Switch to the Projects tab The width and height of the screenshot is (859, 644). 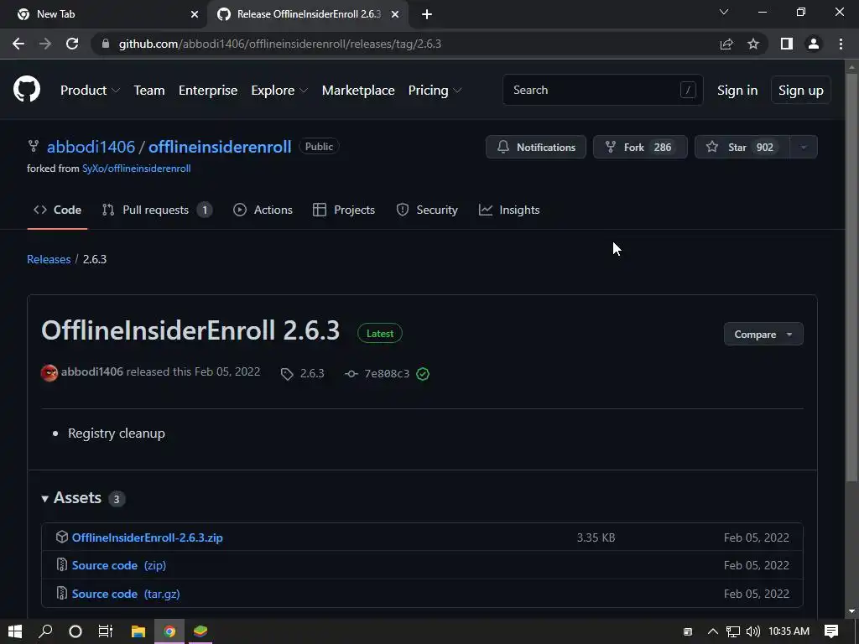(344, 210)
